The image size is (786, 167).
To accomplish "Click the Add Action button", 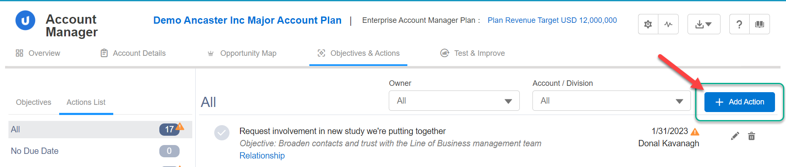I will click(x=740, y=102).
